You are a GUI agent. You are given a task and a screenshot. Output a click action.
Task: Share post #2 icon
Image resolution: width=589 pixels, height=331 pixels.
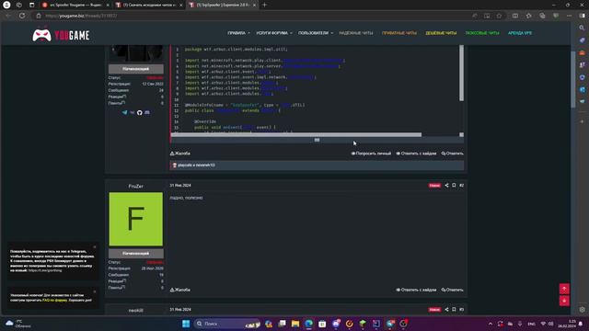point(446,186)
